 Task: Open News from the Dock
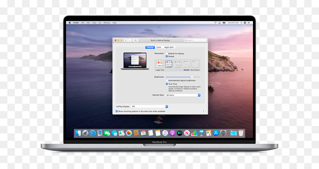187,133
